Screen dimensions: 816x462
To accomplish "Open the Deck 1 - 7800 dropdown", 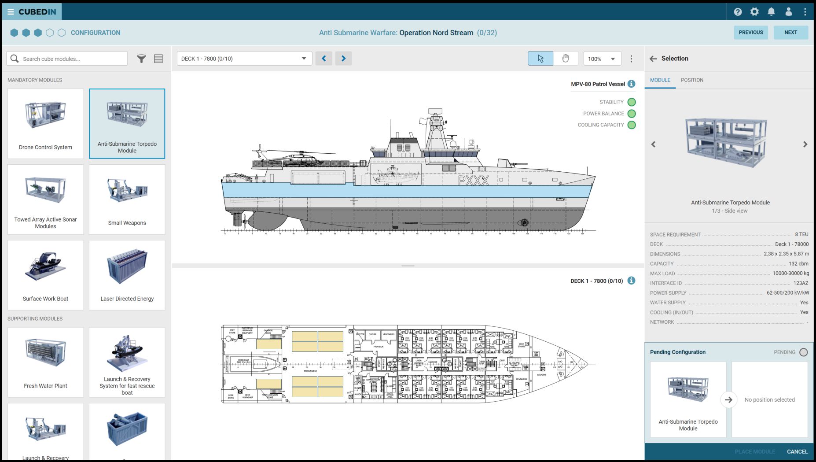I will click(245, 59).
